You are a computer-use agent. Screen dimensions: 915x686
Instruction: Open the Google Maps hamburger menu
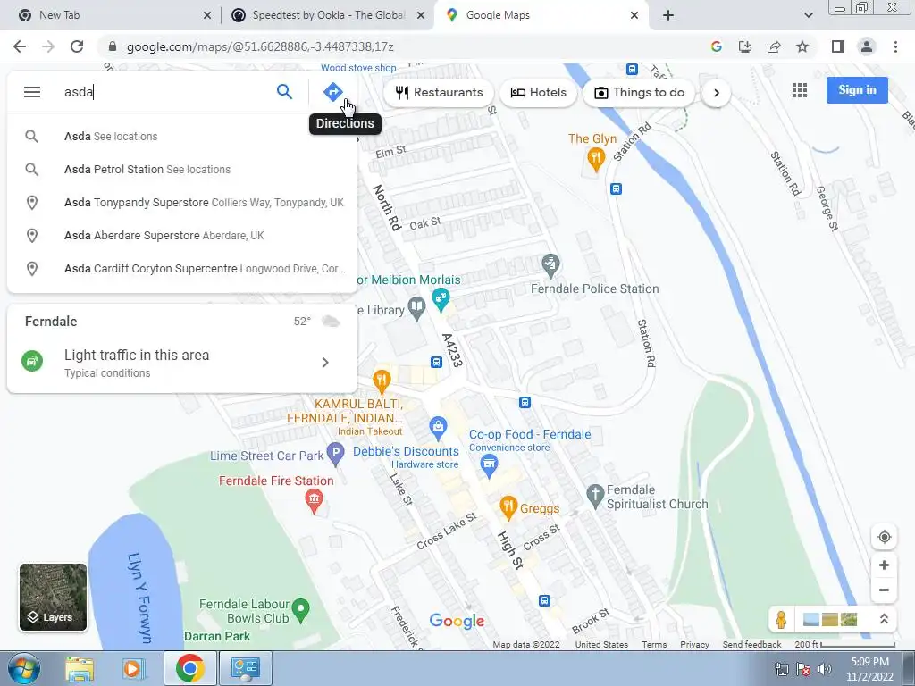pyautogui.click(x=32, y=92)
